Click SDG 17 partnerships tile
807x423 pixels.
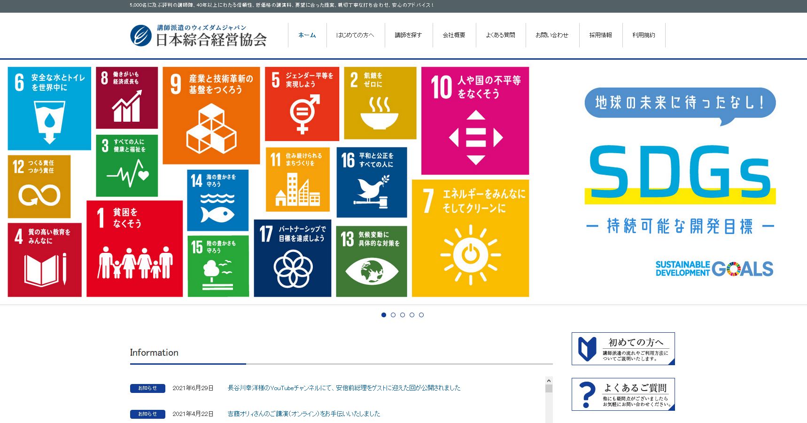tap(293, 258)
